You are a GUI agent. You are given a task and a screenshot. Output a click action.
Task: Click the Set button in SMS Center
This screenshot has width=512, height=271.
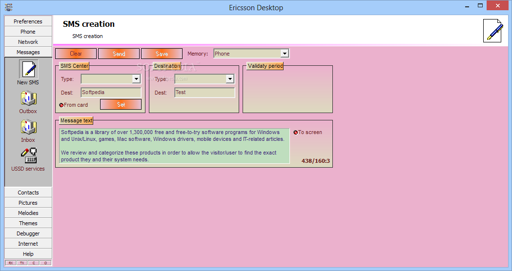coord(121,104)
